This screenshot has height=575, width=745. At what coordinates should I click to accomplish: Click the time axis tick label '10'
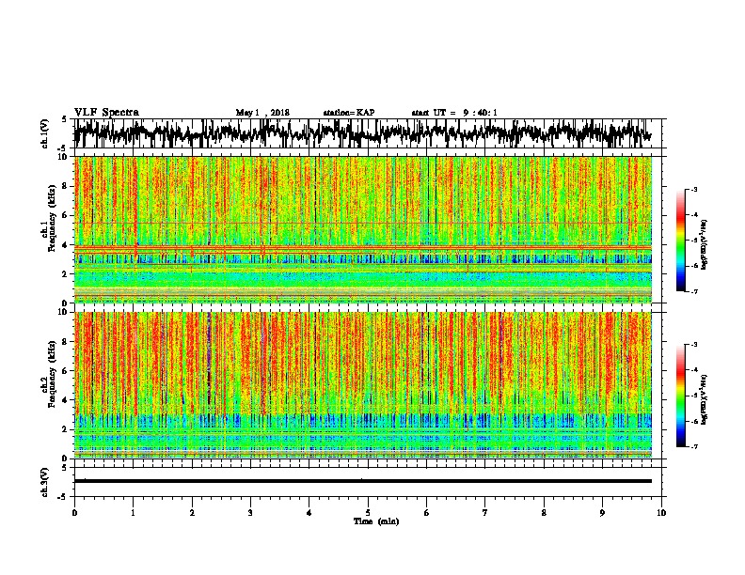point(661,513)
